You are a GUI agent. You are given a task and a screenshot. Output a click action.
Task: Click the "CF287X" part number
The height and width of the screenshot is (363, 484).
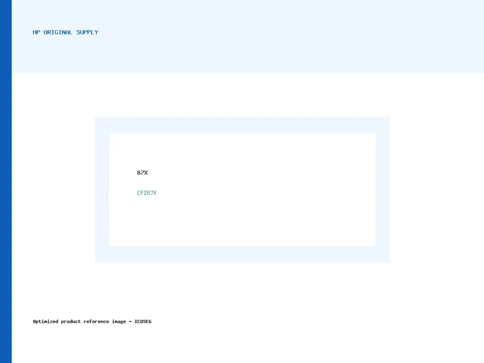tap(147, 193)
